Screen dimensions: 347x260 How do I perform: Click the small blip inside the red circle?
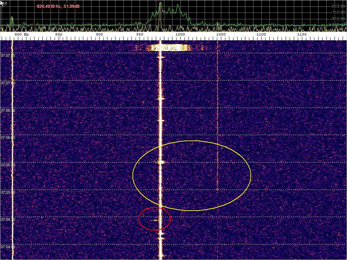point(155,220)
